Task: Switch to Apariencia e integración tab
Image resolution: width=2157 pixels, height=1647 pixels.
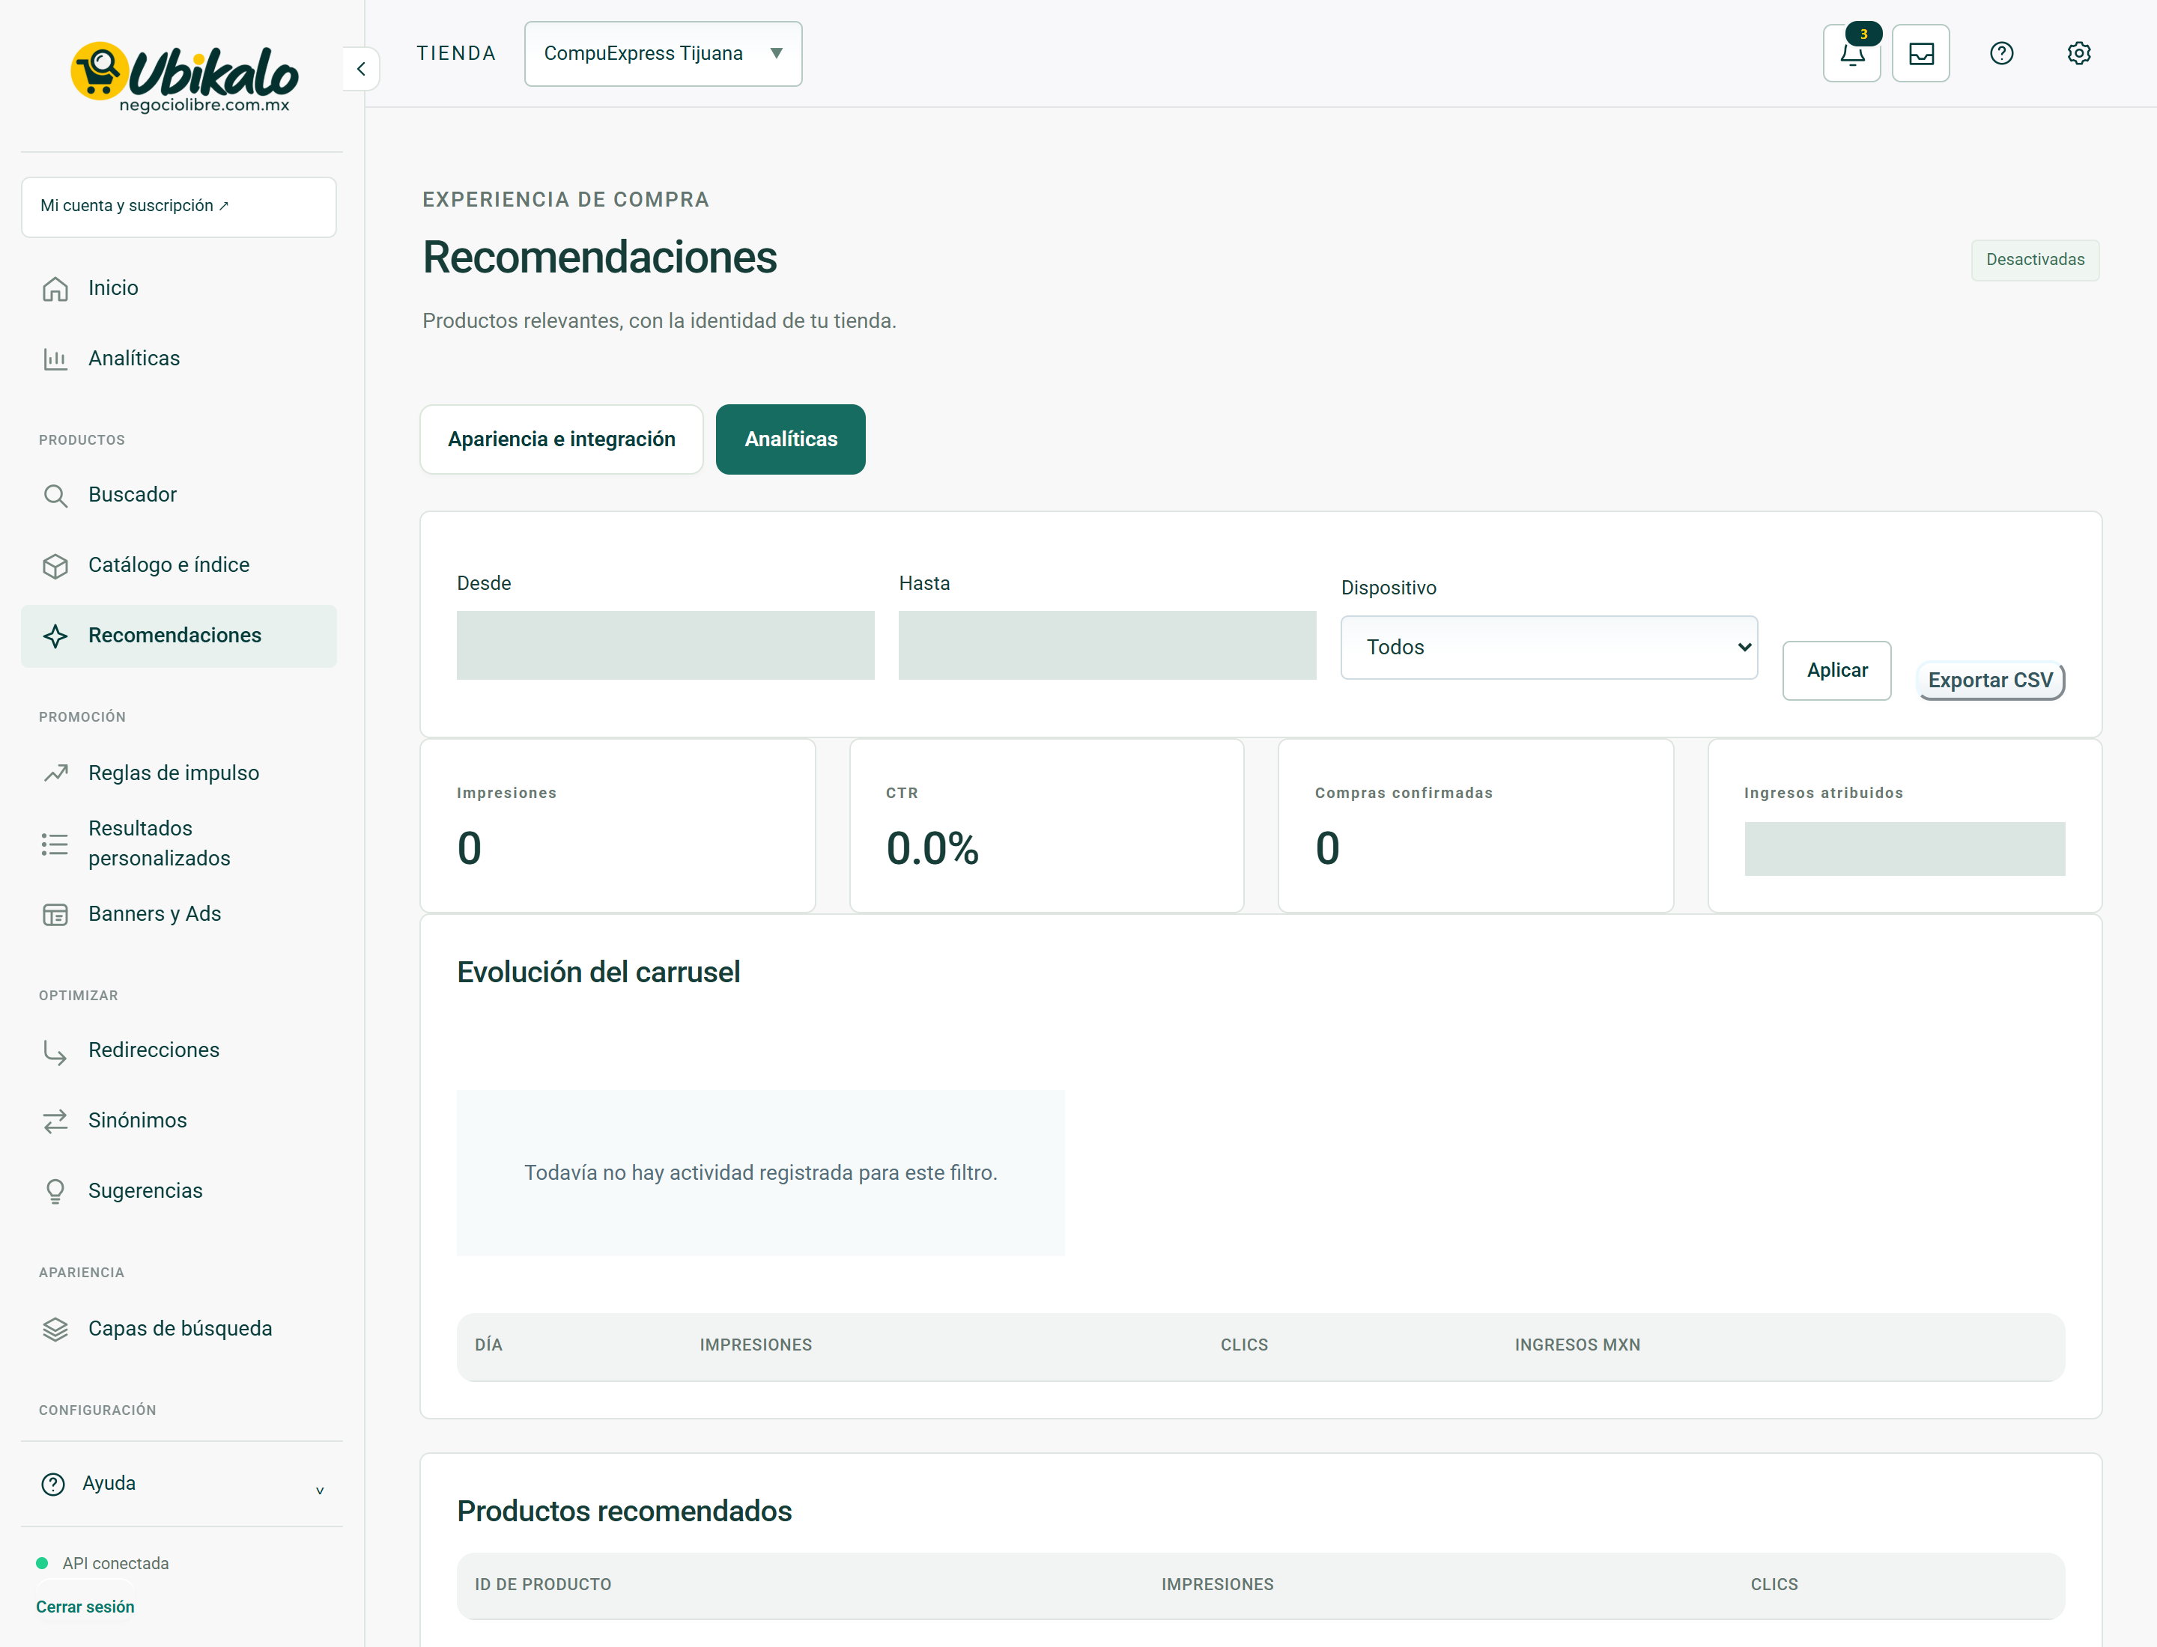Action: pos(562,439)
